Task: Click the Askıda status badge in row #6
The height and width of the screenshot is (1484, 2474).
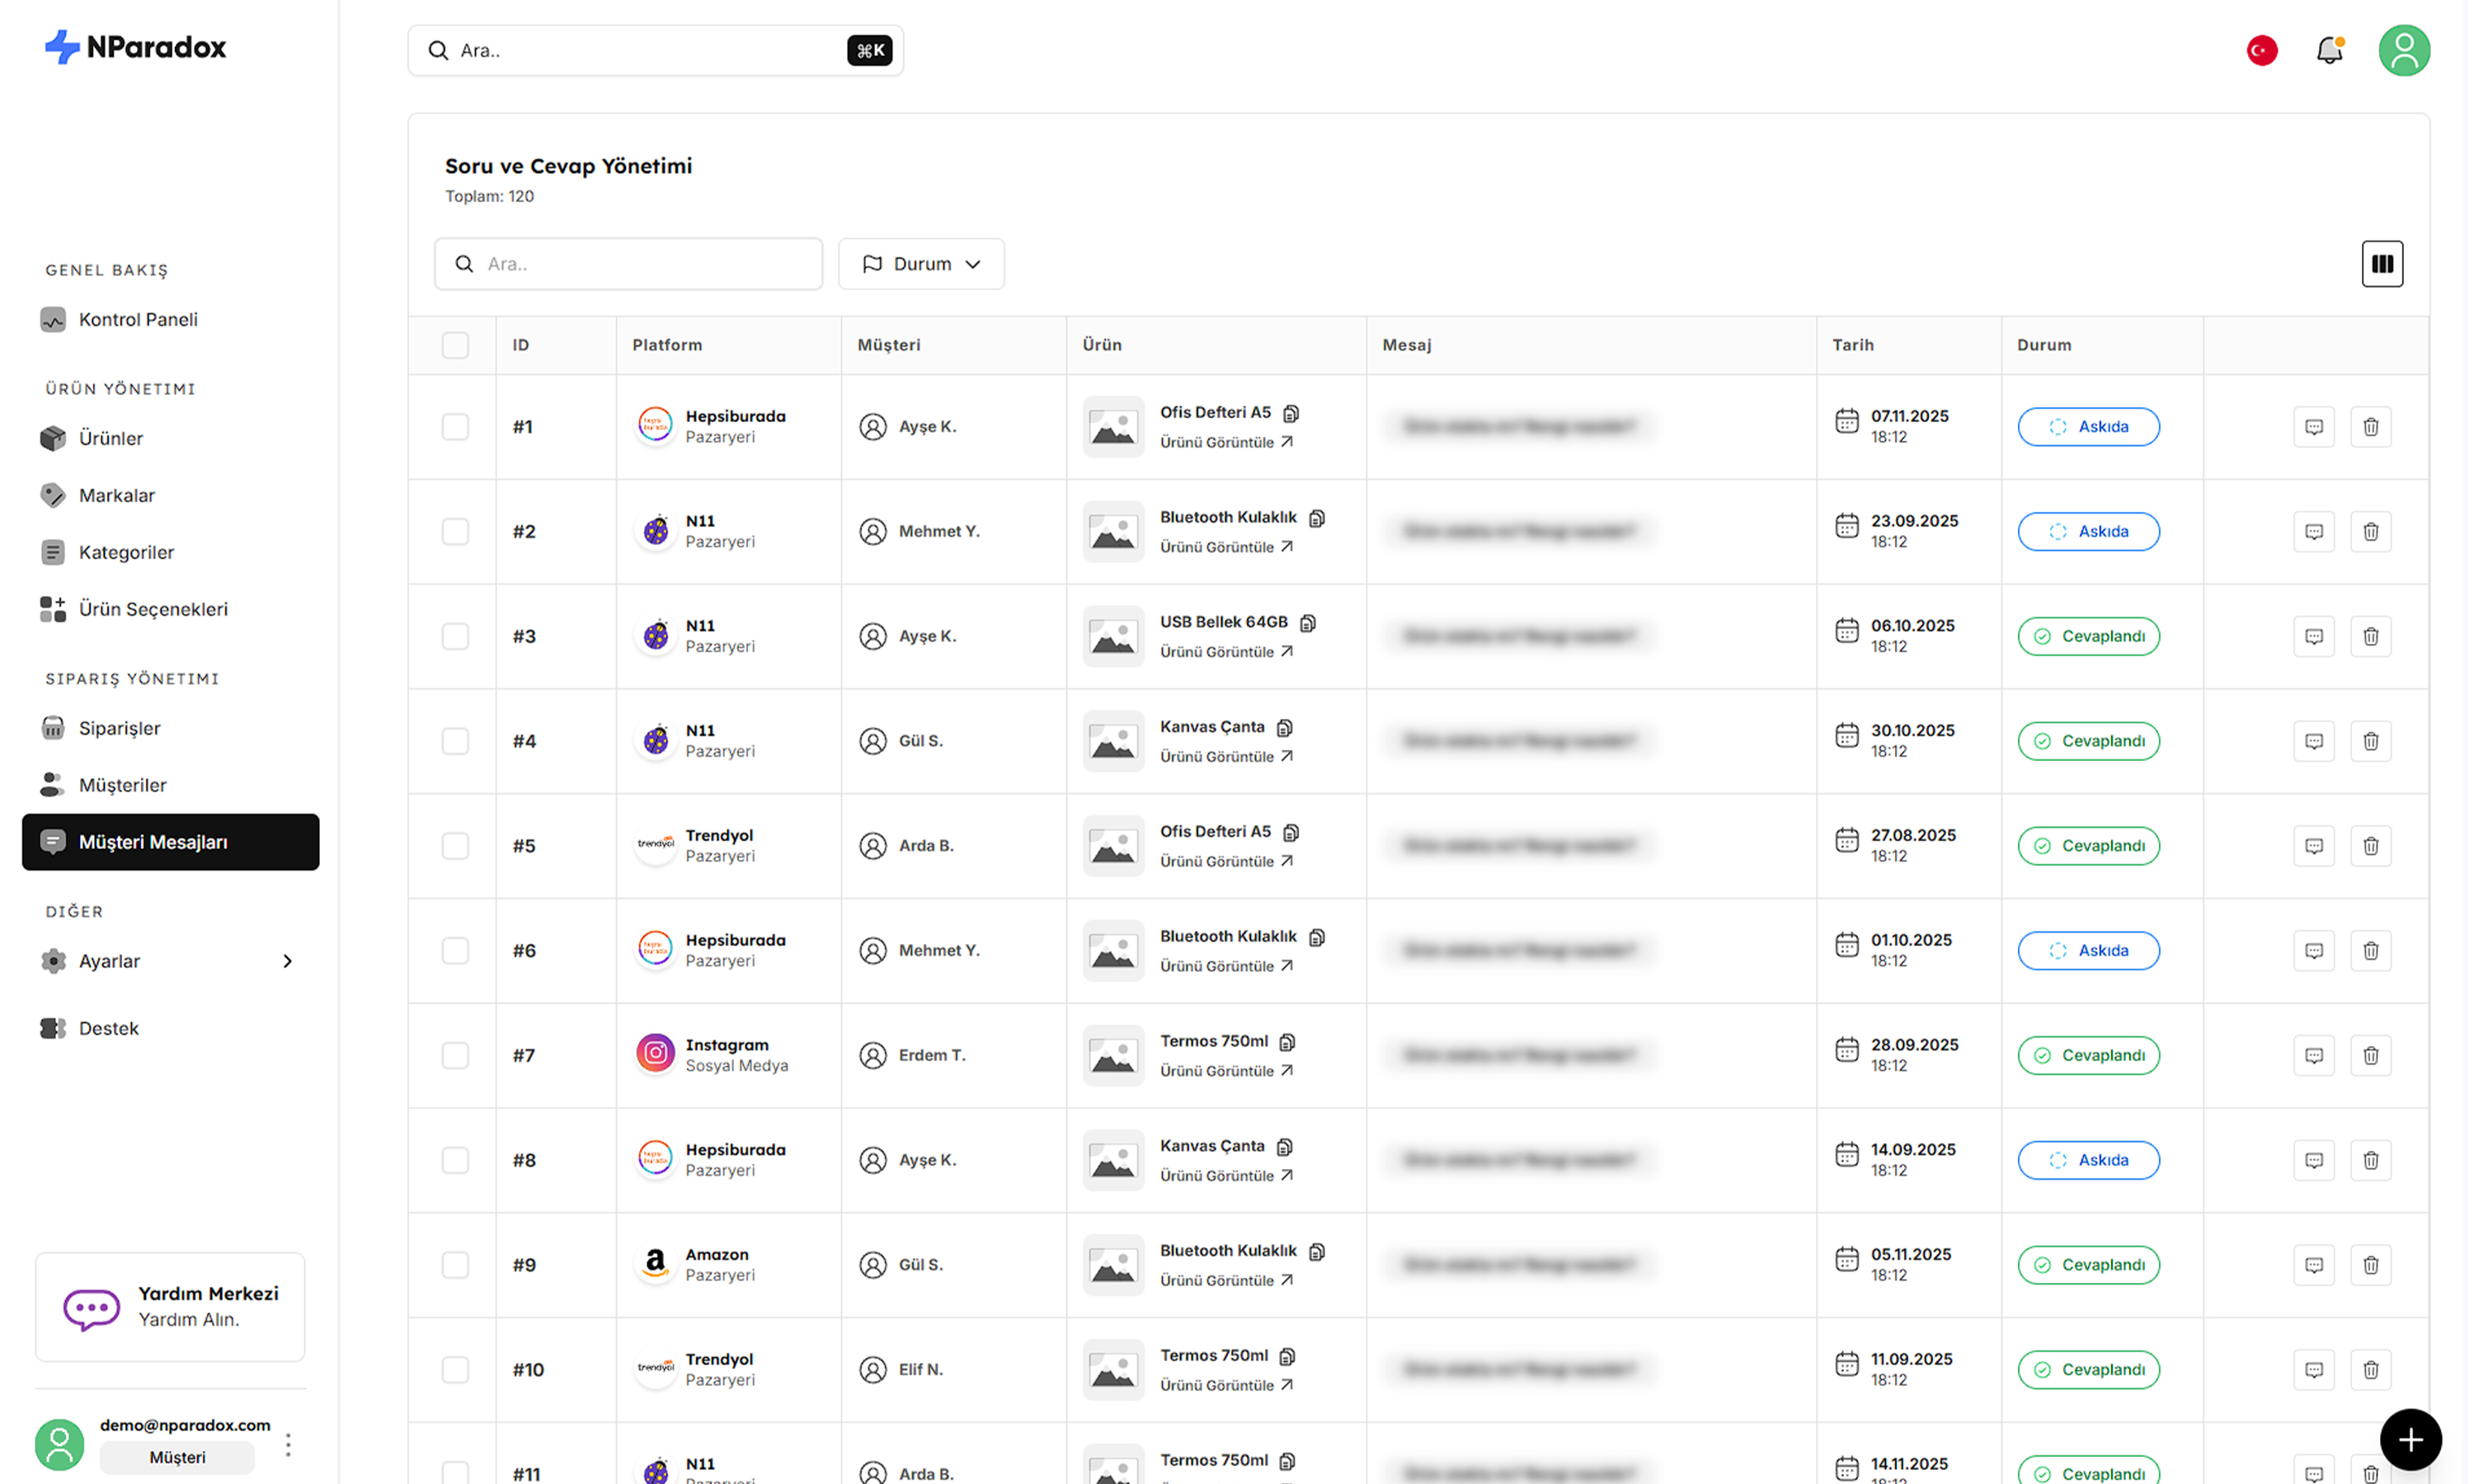Action: coord(2087,950)
